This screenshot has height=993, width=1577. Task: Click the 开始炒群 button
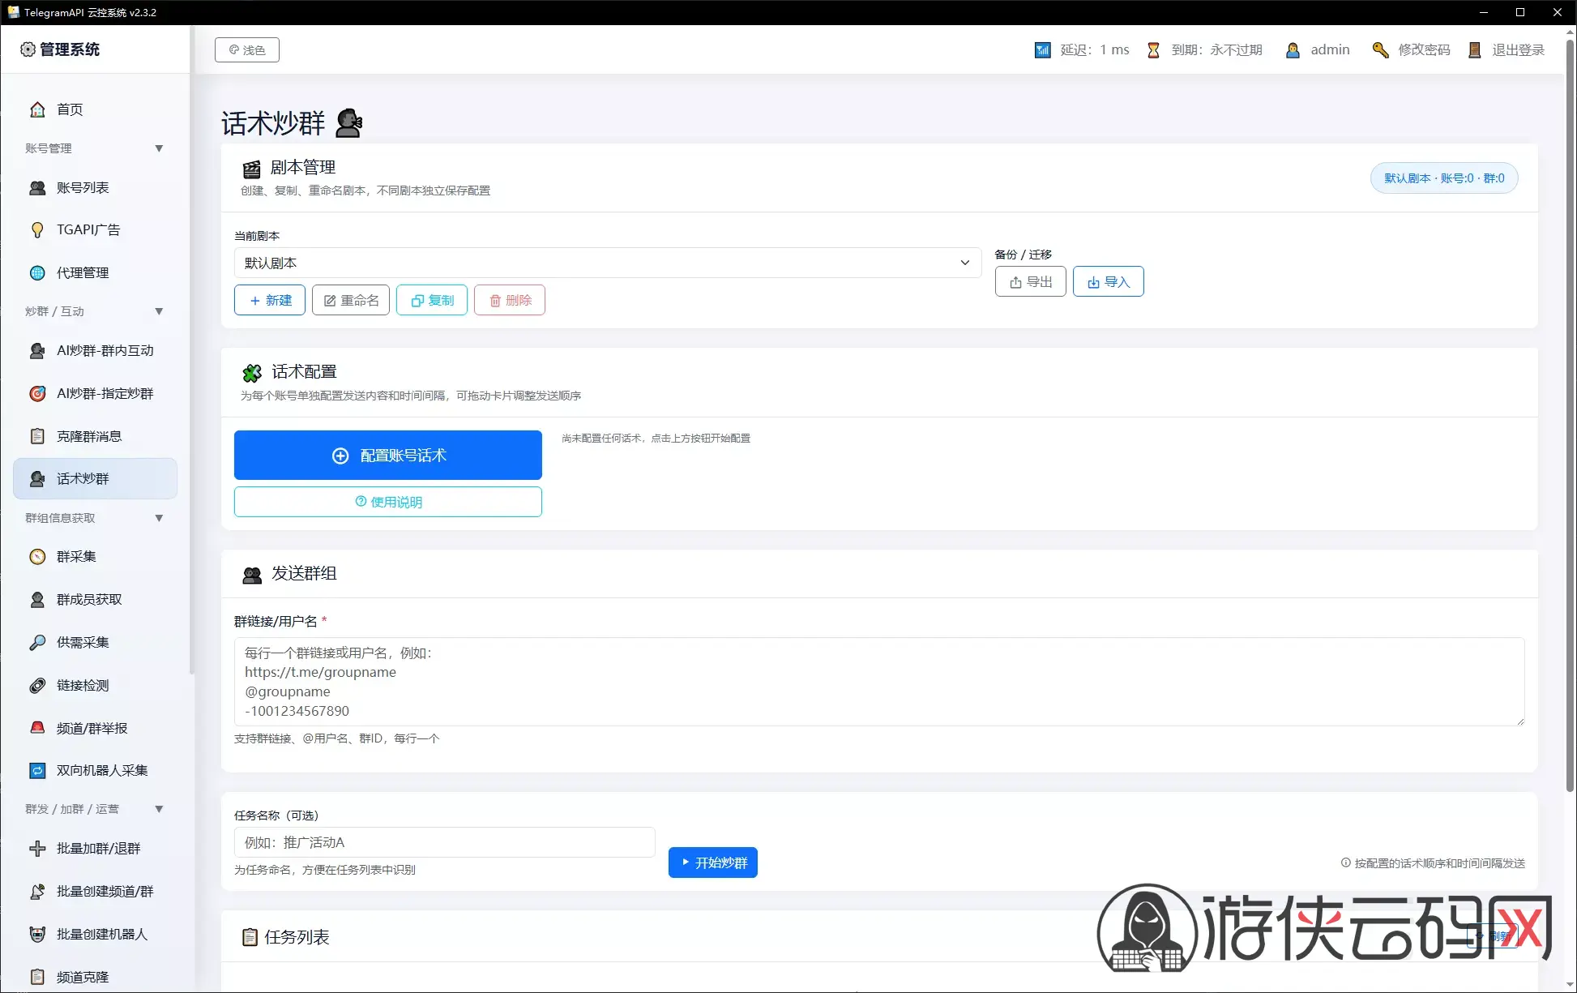[713, 862]
